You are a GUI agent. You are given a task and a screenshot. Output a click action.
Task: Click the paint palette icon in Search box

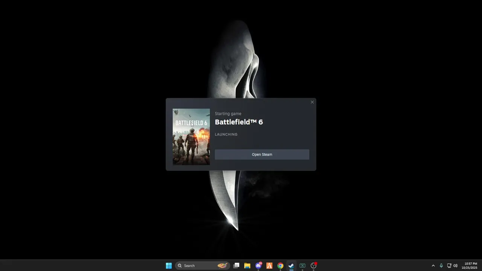click(x=222, y=266)
